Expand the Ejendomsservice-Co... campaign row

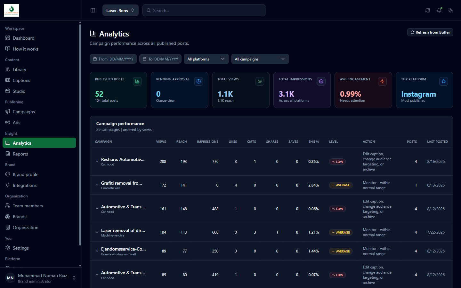tap(97, 251)
